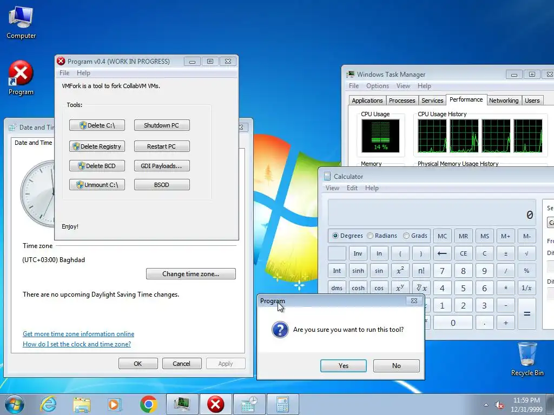Switch to Task Manager Applications tab

pos(367,100)
